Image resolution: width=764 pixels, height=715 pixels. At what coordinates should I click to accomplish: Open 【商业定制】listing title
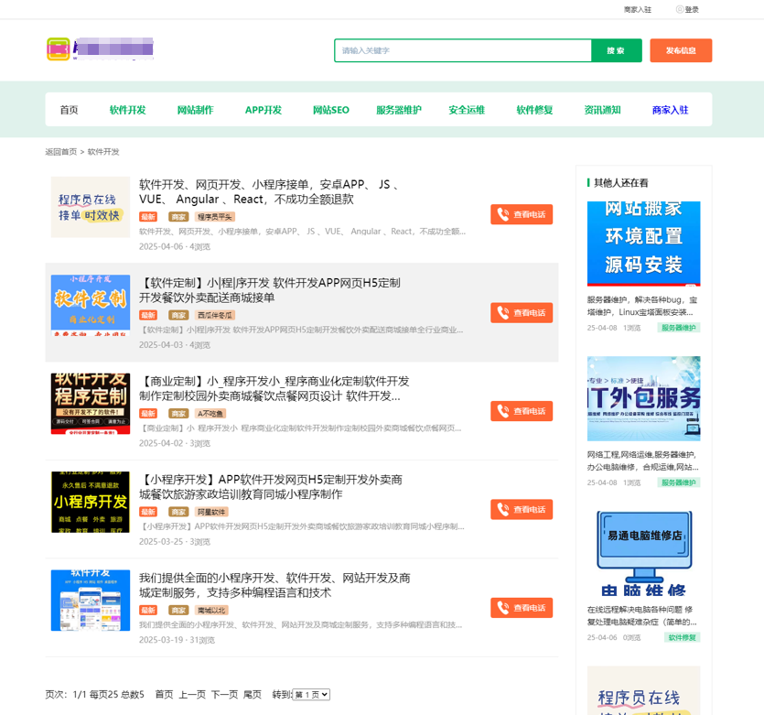point(274,389)
